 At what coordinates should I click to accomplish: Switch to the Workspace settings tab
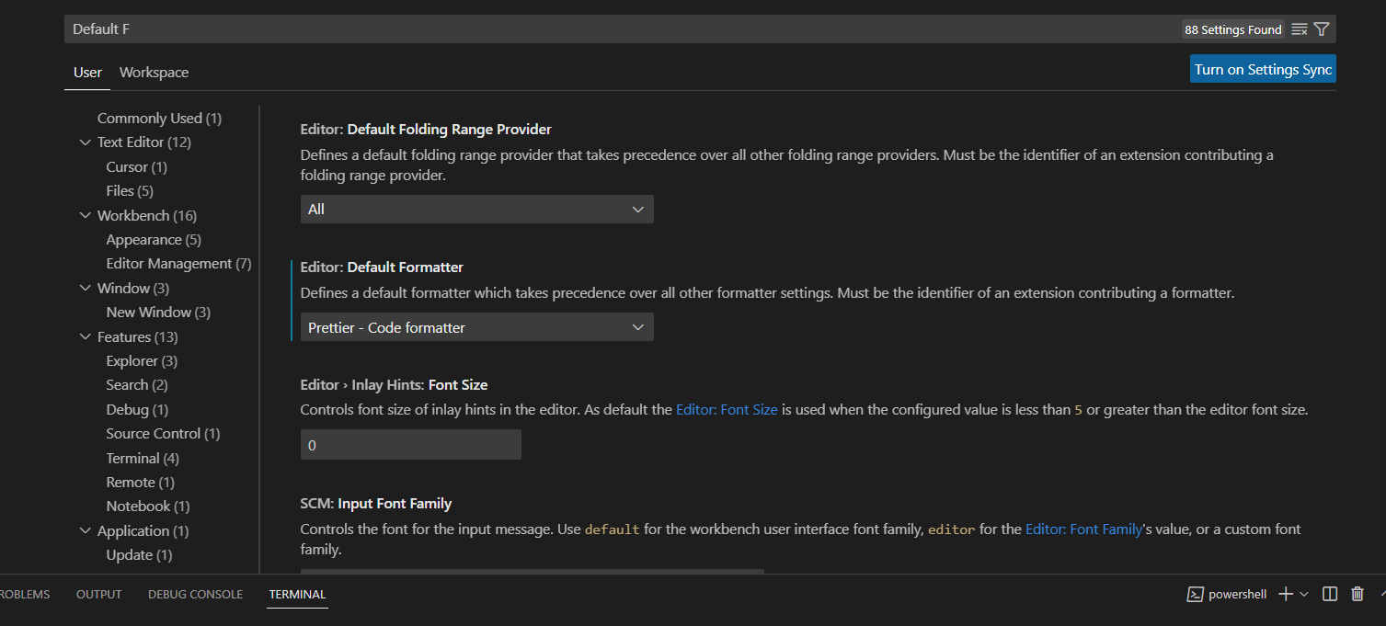pos(154,73)
